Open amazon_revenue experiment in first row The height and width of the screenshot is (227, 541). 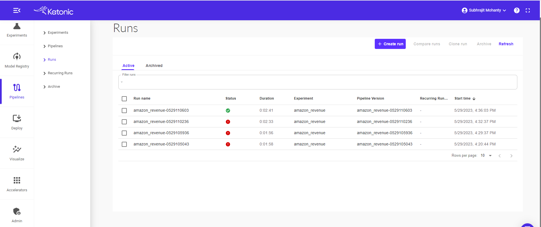pos(310,110)
